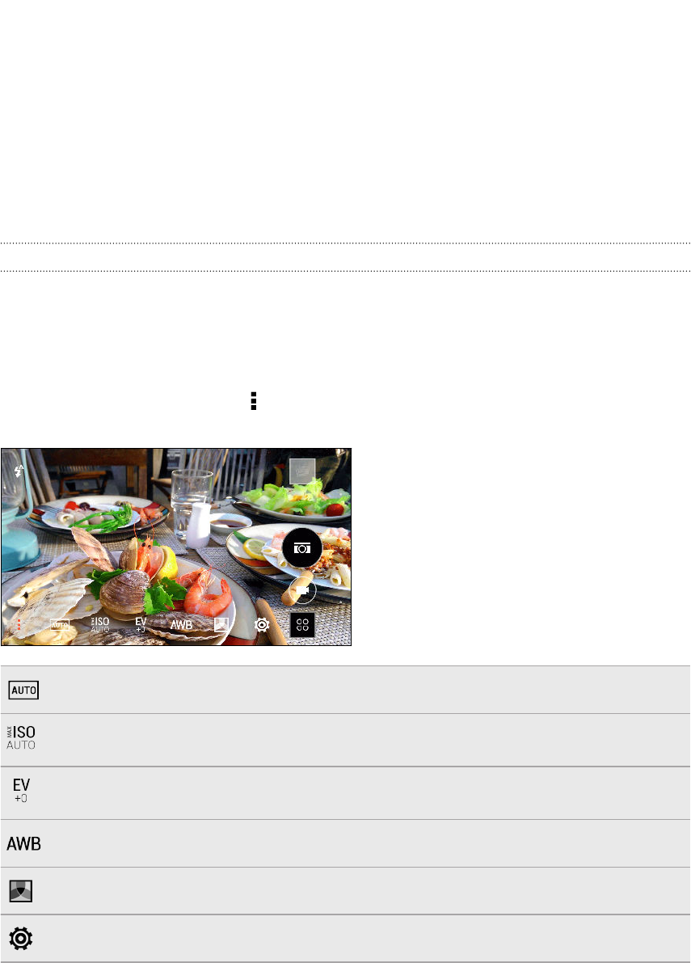Click the EV +0 icon in table
Image resolution: width=691 pixels, height=963 pixels.
pos(21,791)
